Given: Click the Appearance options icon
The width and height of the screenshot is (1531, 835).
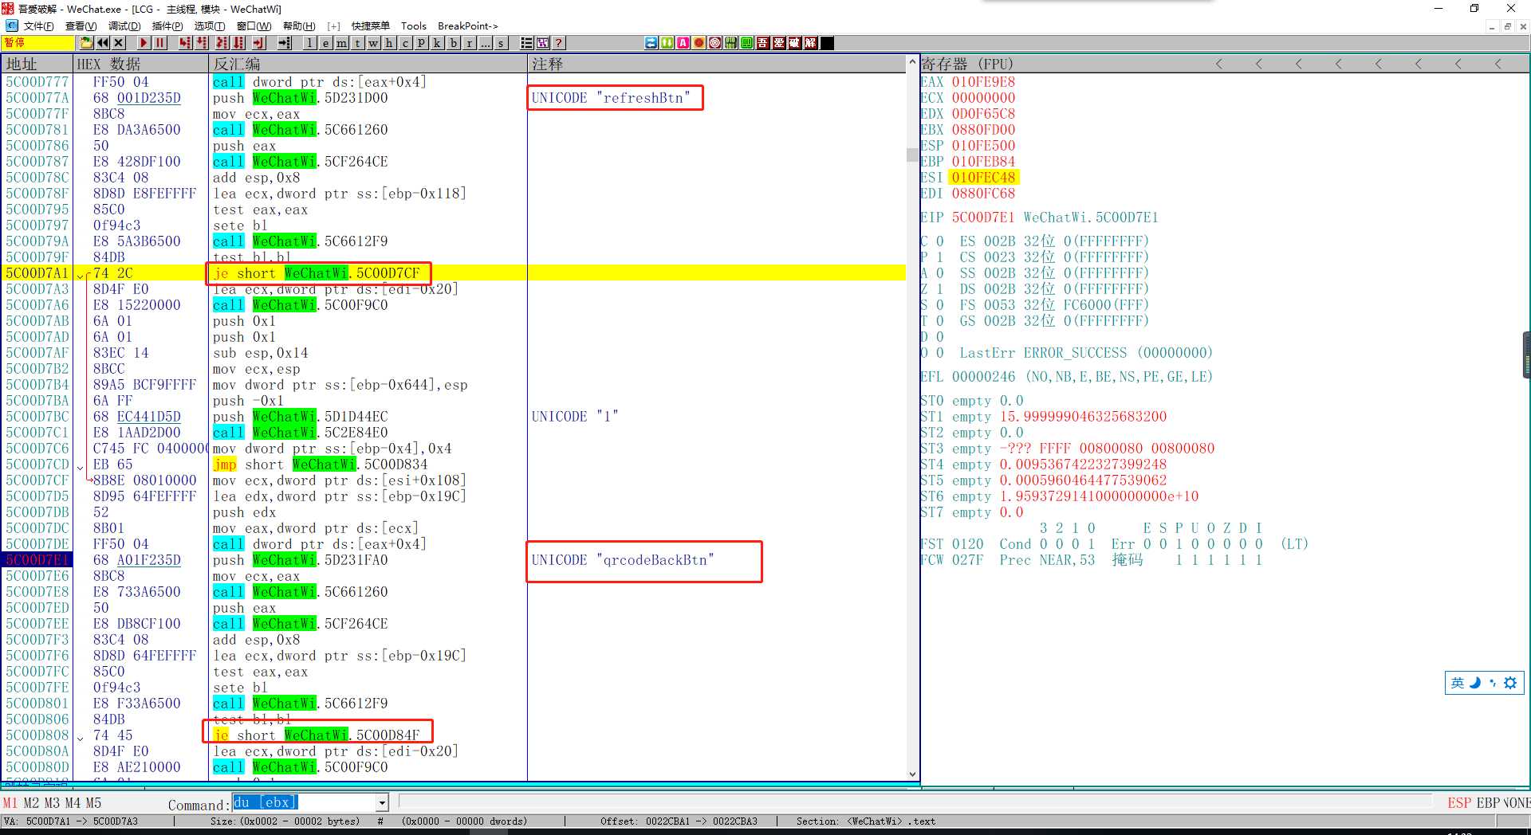Looking at the screenshot, I should click(x=542, y=43).
